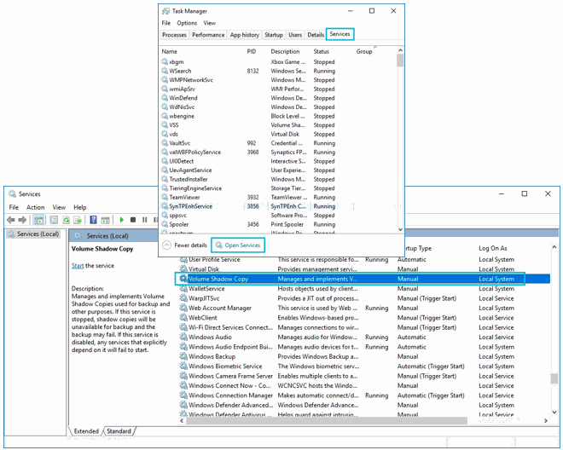Switch to the App history tab
563x450 pixels.
pos(245,35)
